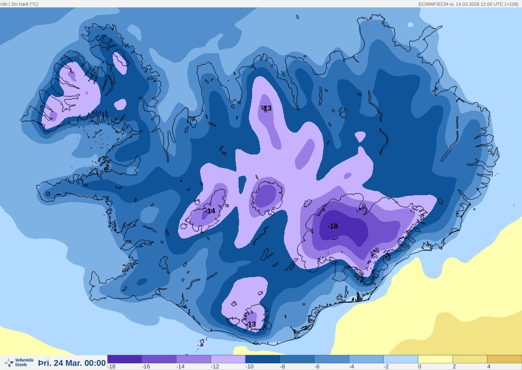This screenshot has height=370, width=522.
Task: Select the yellow swatch between 2 and 4
Action: [470, 359]
